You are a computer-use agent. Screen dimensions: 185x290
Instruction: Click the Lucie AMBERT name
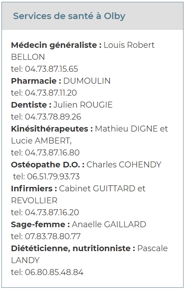(40, 141)
